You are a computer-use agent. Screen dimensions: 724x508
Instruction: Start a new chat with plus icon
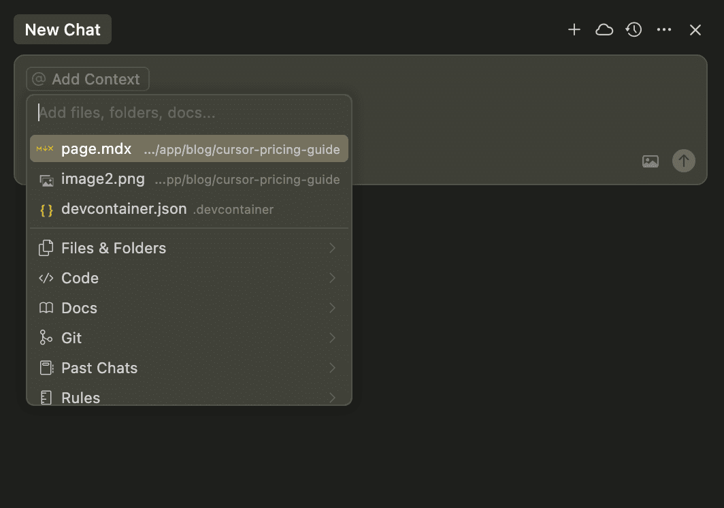574,30
